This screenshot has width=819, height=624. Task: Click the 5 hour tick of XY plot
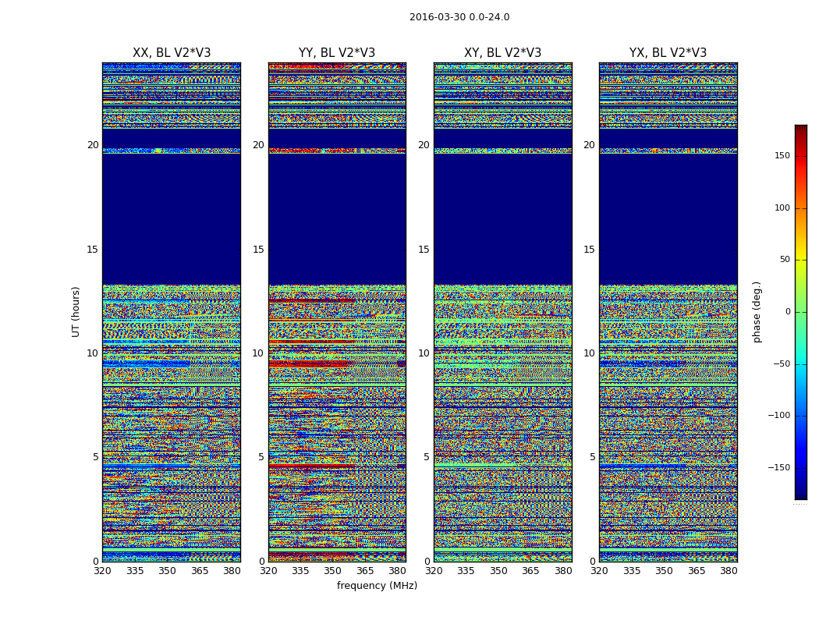(427, 457)
